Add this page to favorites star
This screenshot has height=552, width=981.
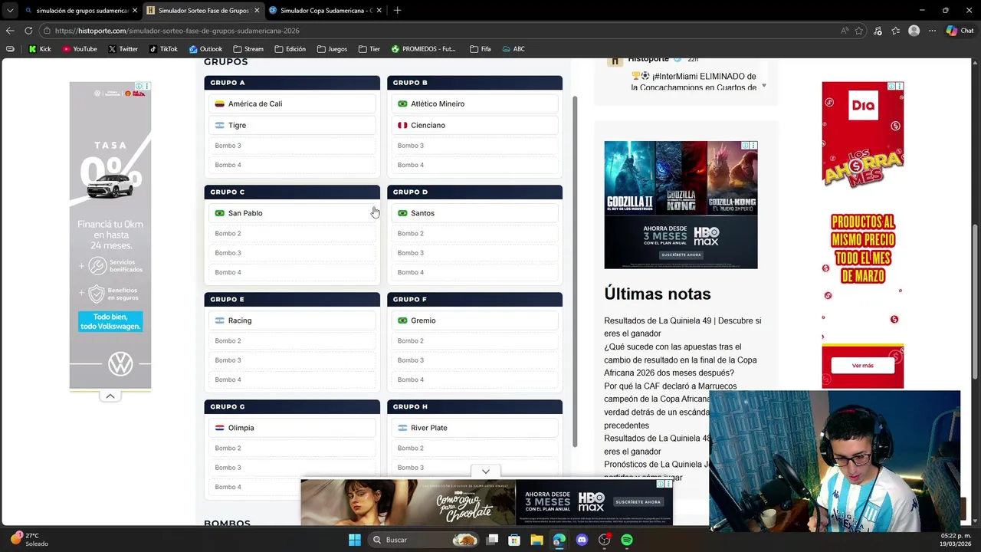click(859, 31)
